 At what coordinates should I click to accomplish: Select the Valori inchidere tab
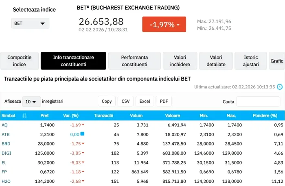click(x=180, y=61)
